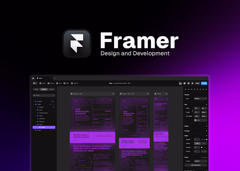Open the user avatar in the top bar
Viewport: 240px width, 171px height.
point(181,83)
